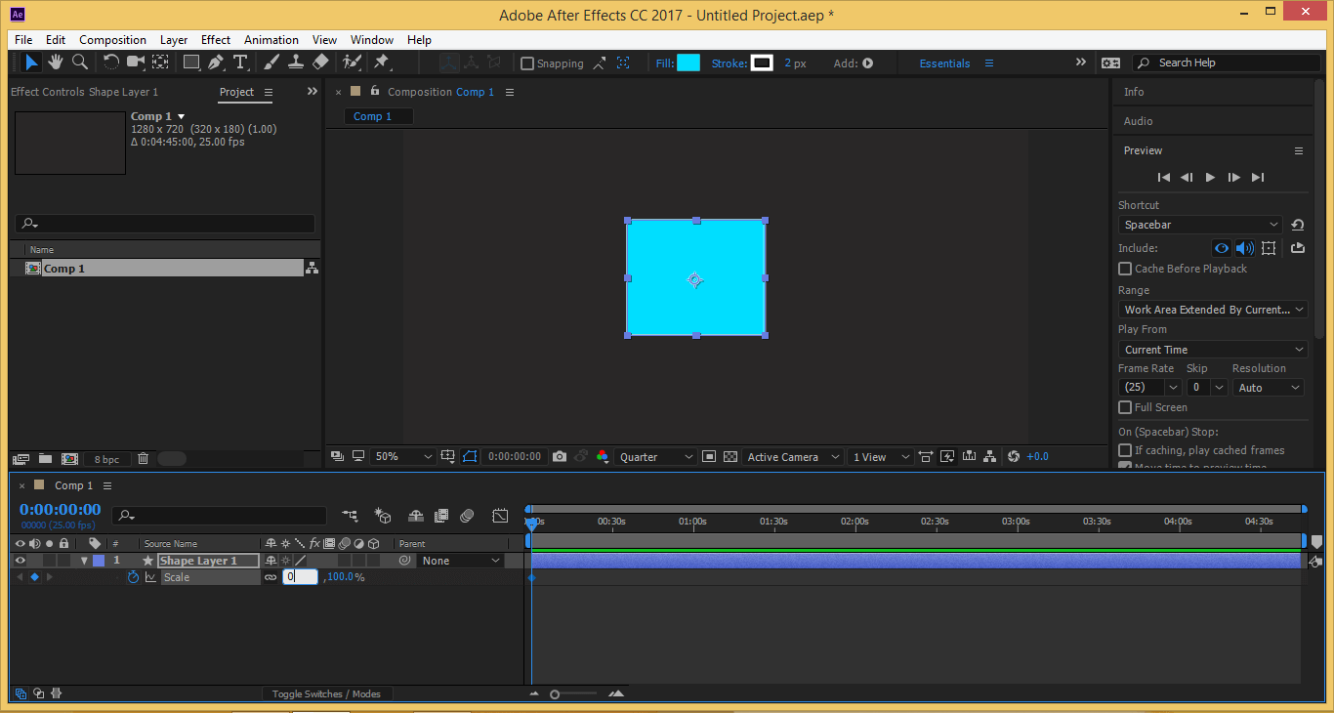Select the Zoom tool in toolbar
The height and width of the screenshot is (713, 1334).
tap(80, 63)
